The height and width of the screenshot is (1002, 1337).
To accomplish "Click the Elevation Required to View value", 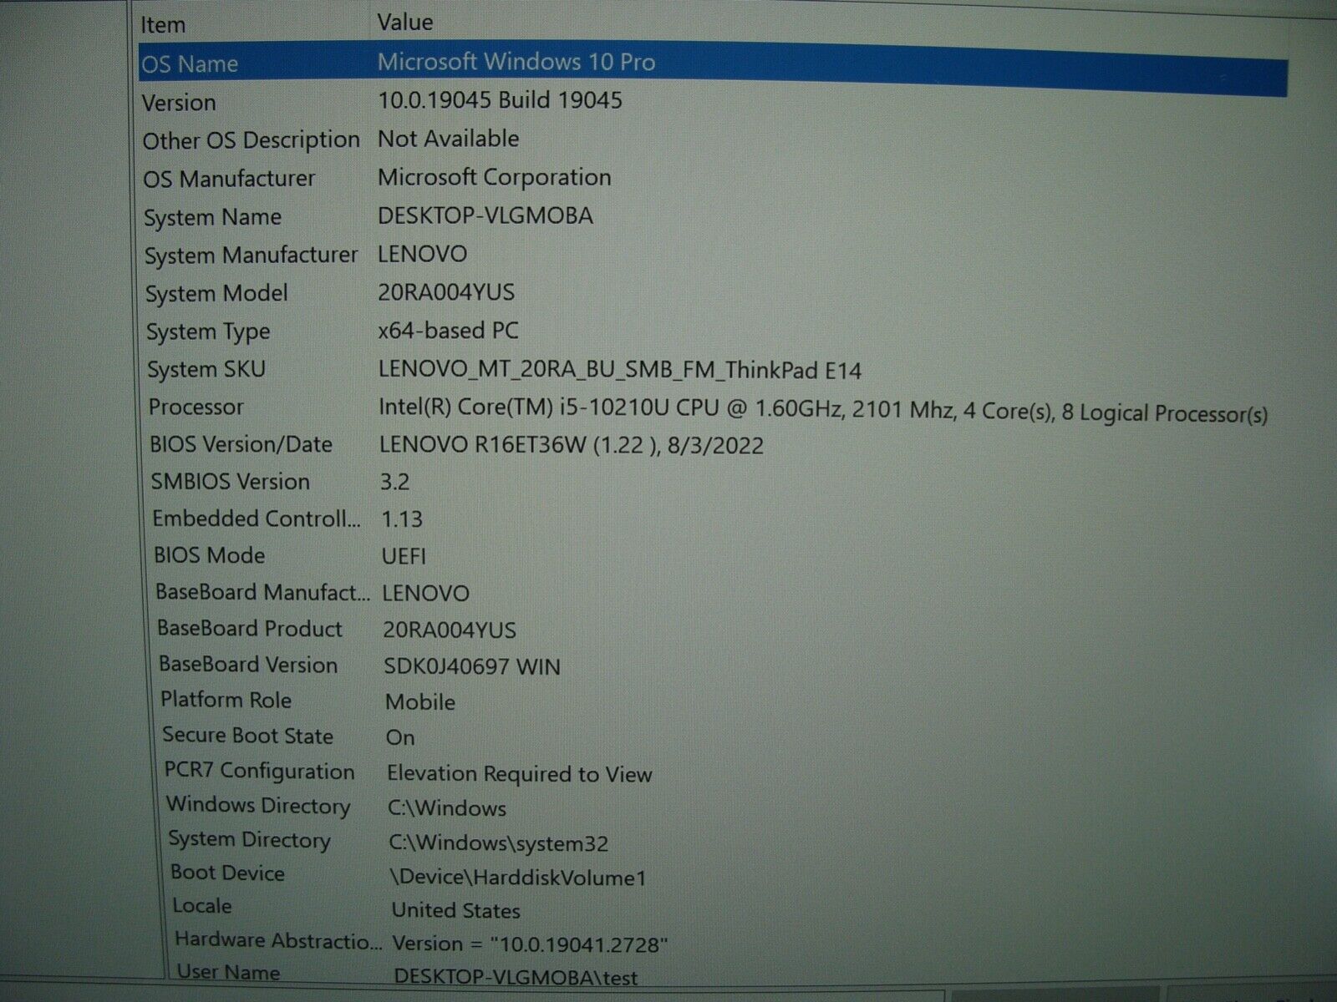I will [520, 774].
